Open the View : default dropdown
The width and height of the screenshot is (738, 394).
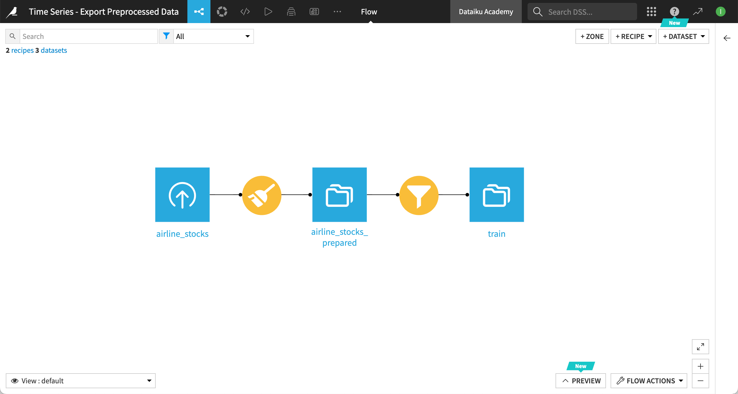point(81,381)
